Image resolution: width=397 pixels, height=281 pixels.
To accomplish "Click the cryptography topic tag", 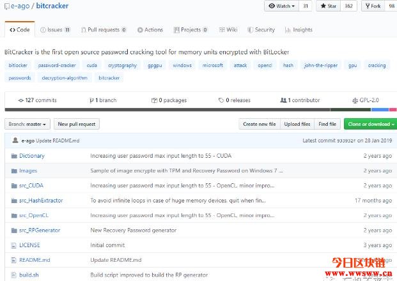I will (122, 66).
